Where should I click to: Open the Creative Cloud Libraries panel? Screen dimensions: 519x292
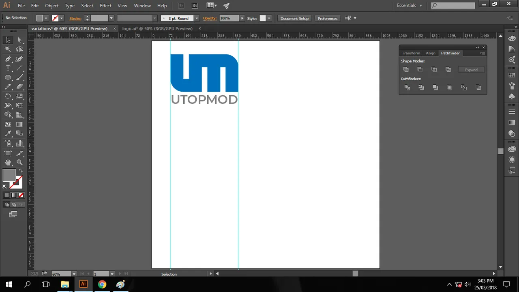tap(512, 149)
